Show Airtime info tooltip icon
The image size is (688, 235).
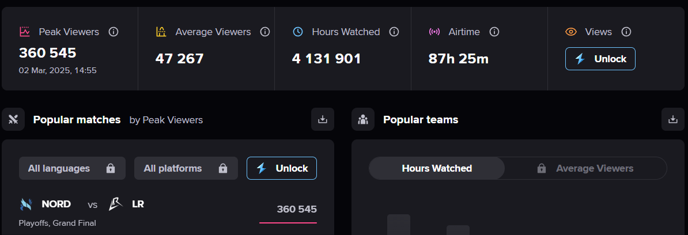494,32
